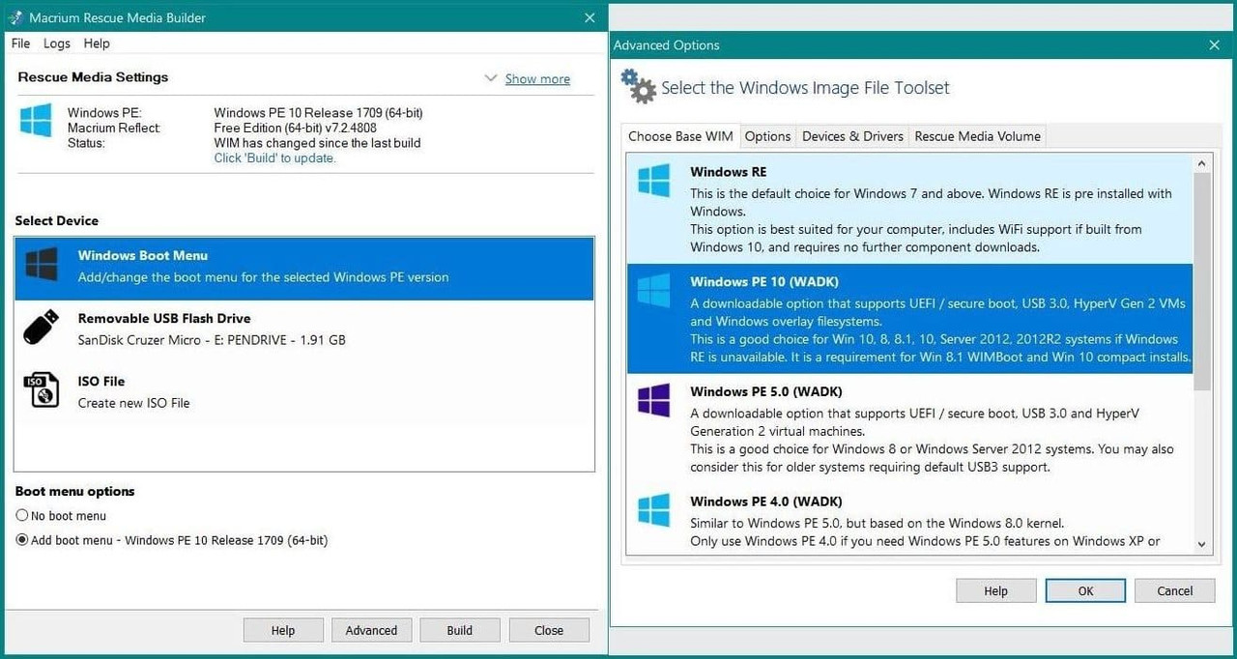Viewport: 1237px width, 659px height.
Task: Click the Show more link
Action: 537,79
